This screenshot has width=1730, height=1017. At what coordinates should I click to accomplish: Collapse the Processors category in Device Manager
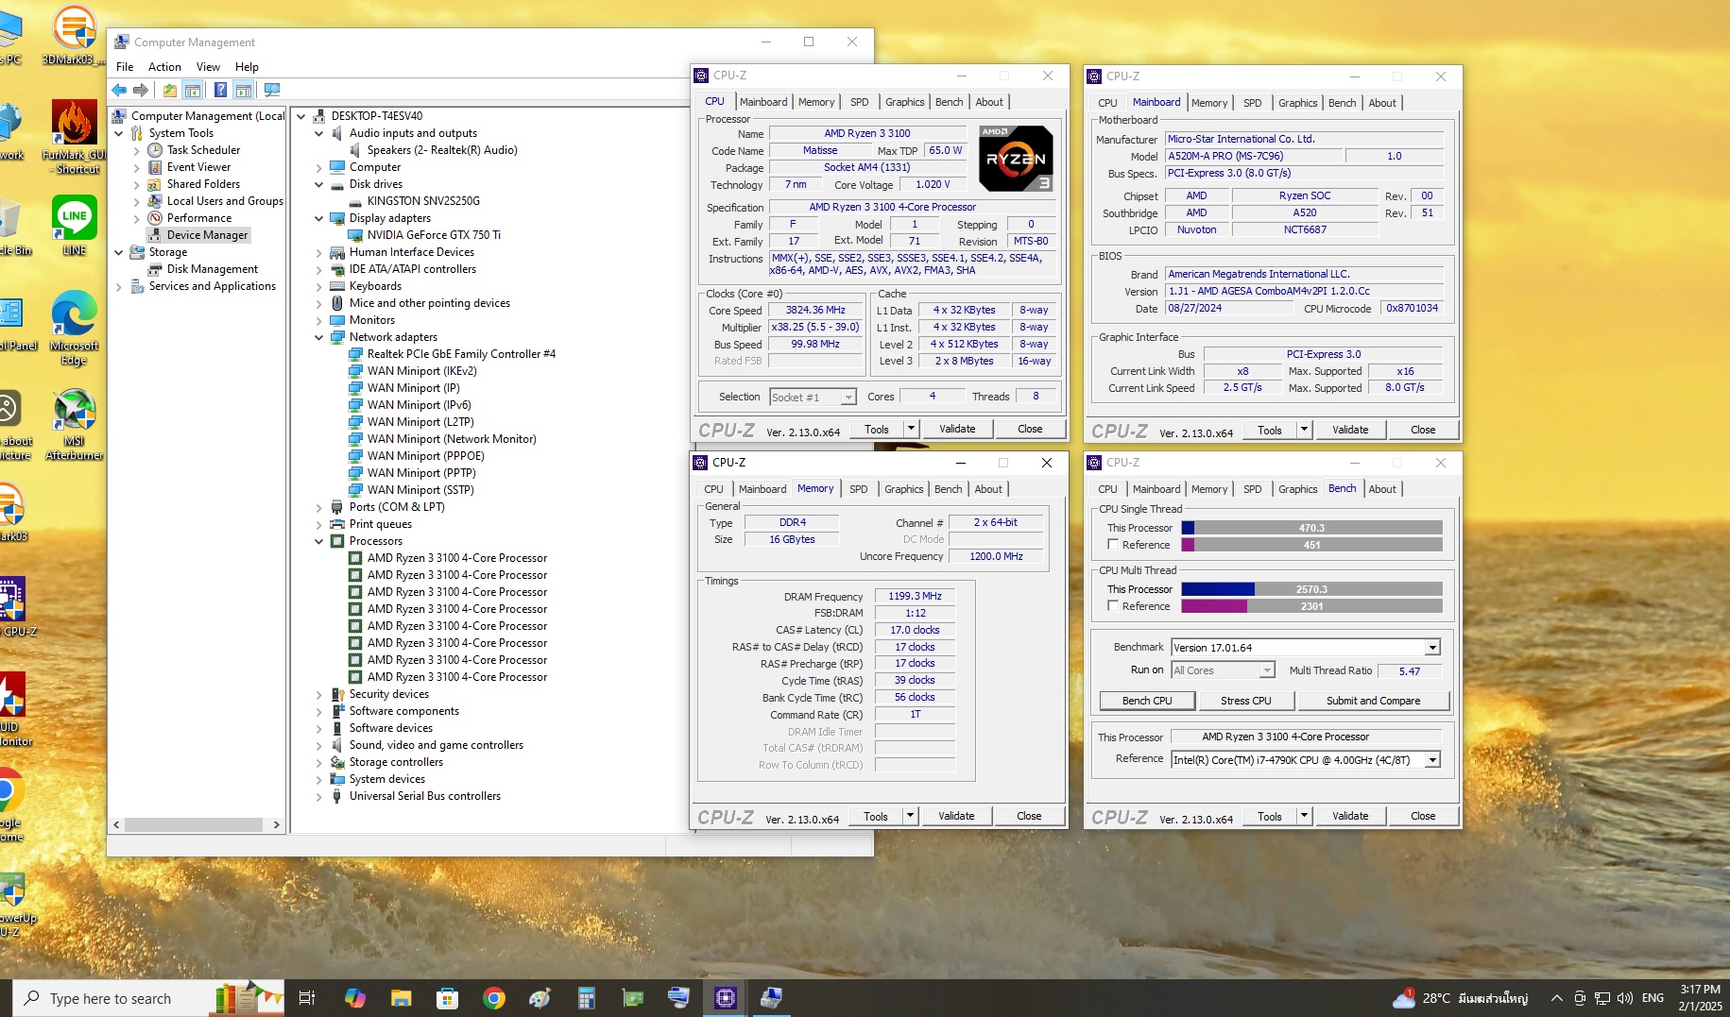pyautogui.click(x=319, y=541)
